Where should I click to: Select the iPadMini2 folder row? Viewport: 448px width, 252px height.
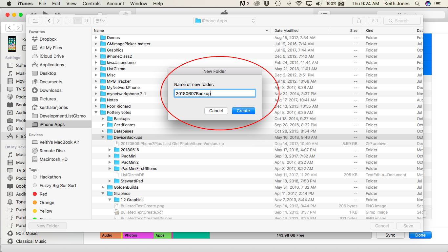(x=257, y=162)
